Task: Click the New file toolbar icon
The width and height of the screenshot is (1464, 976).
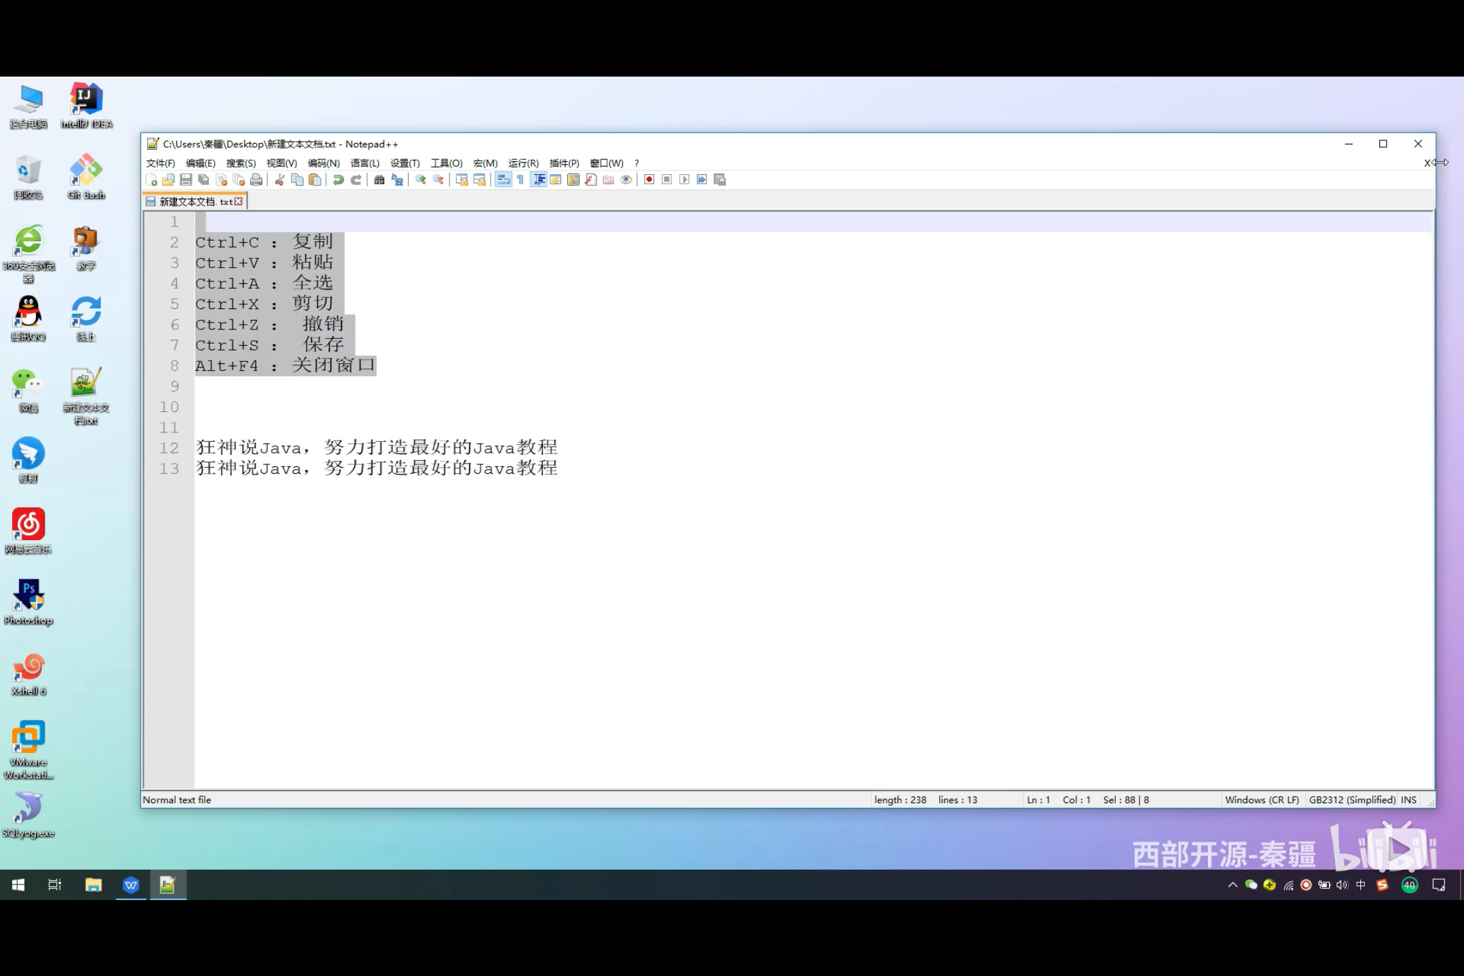Action: (151, 180)
